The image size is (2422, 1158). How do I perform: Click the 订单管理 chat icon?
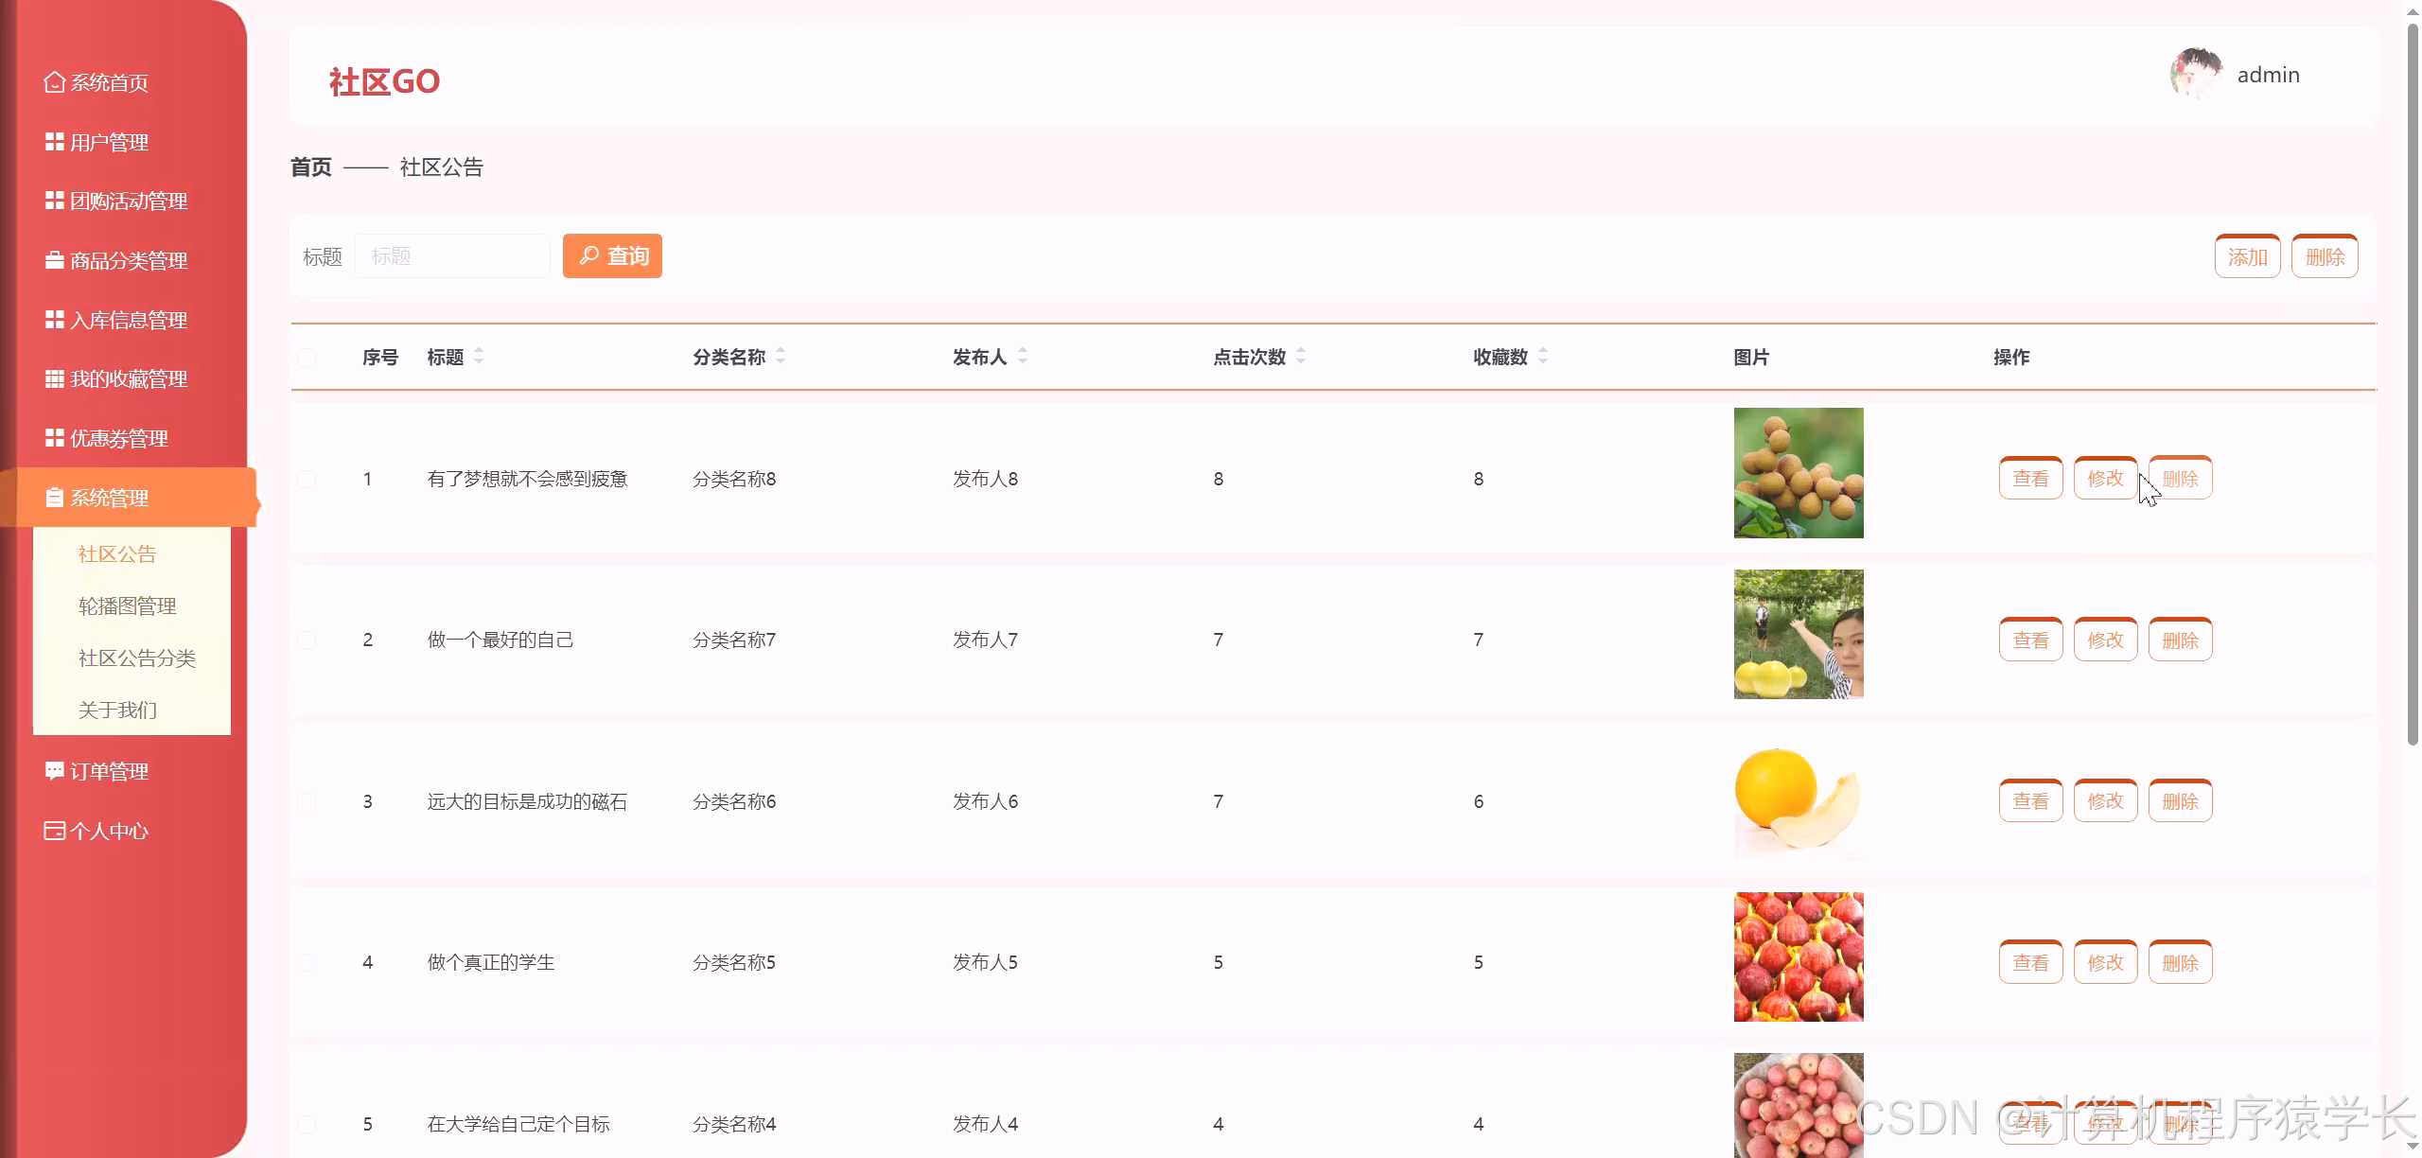(x=54, y=770)
